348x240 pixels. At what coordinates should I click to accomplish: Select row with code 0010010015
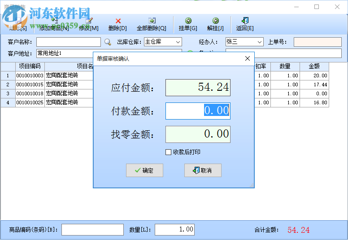click(x=30, y=84)
